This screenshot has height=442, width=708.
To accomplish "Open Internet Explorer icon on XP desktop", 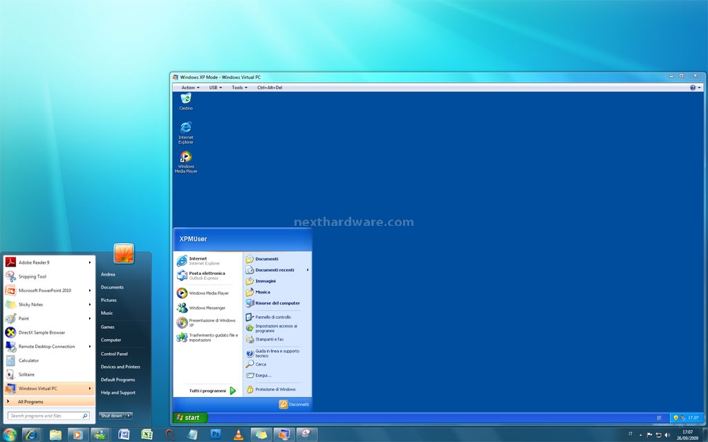I will click(x=185, y=133).
